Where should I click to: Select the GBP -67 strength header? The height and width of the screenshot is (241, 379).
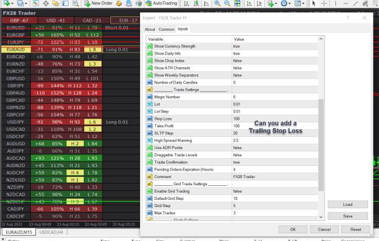(19, 21)
